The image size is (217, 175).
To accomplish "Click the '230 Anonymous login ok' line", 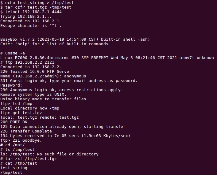I will tap(61, 90).
